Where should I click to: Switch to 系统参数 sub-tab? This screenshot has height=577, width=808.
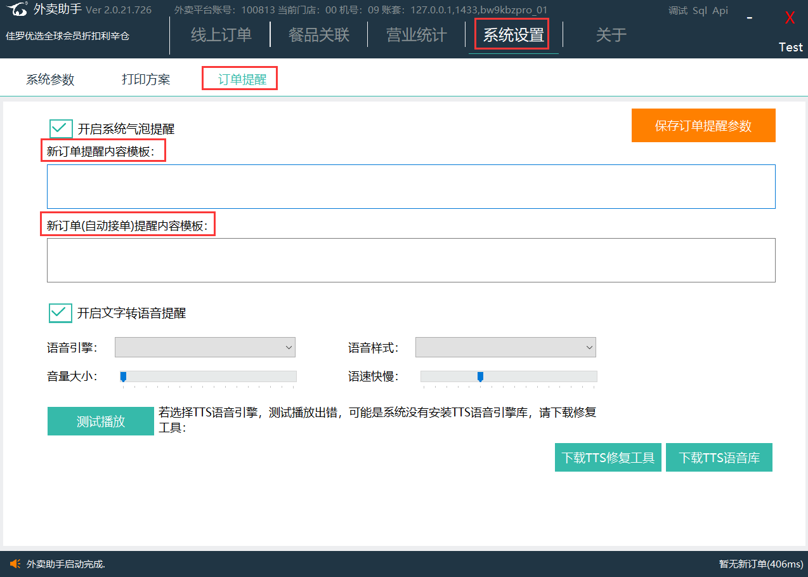pyautogui.click(x=50, y=79)
